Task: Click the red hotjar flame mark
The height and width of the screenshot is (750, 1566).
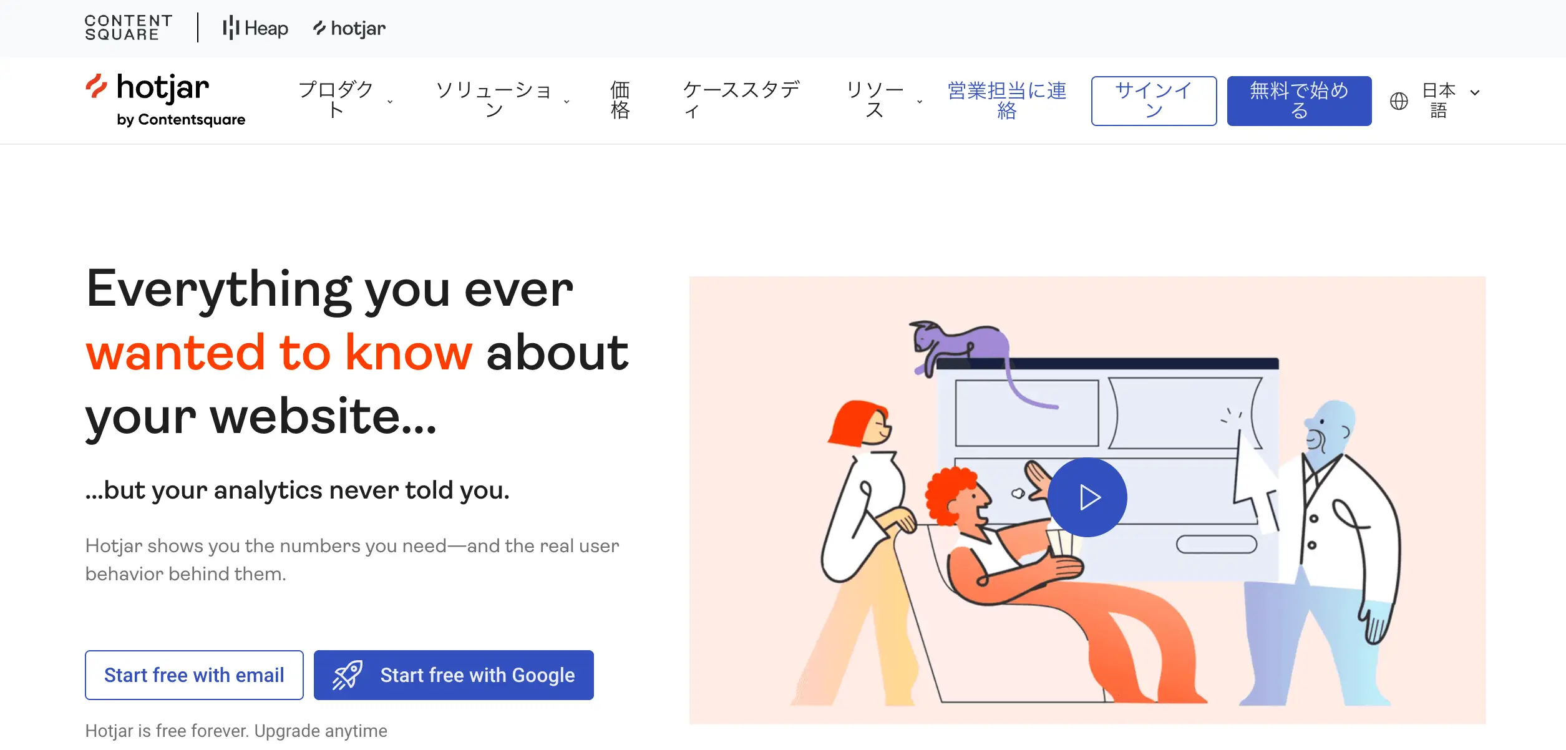Action: point(96,87)
